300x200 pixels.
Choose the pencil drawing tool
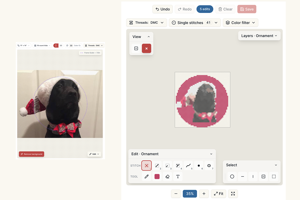click(146, 176)
